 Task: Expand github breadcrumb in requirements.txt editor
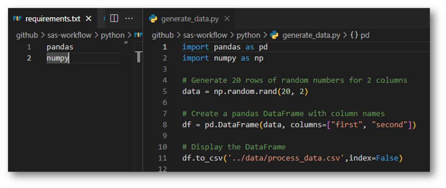[x=27, y=35]
